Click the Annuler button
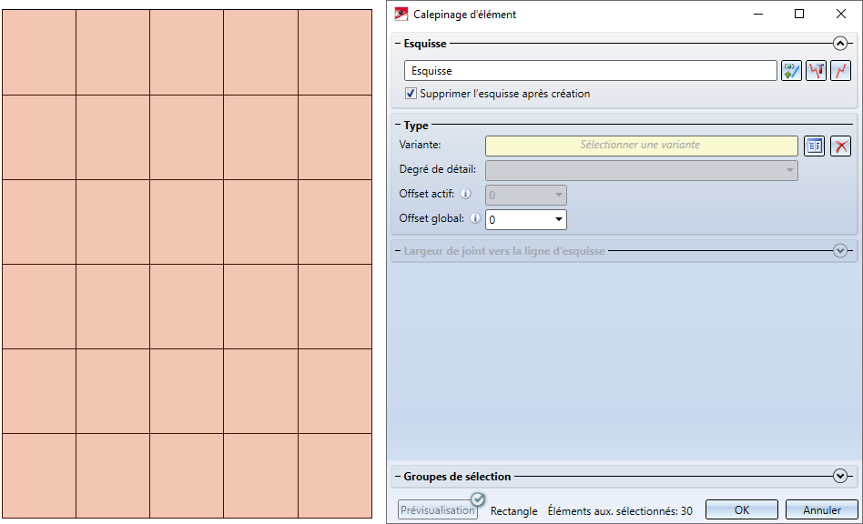Image resolution: width=863 pixels, height=524 pixels. click(821, 509)
